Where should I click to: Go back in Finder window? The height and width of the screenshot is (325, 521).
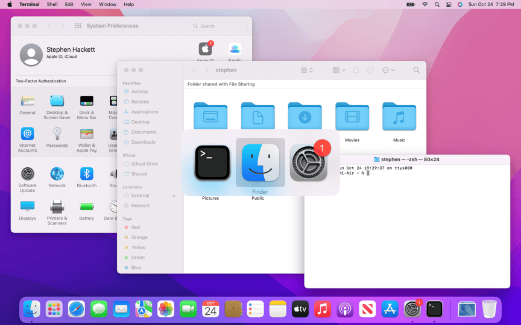pos(194,70)
